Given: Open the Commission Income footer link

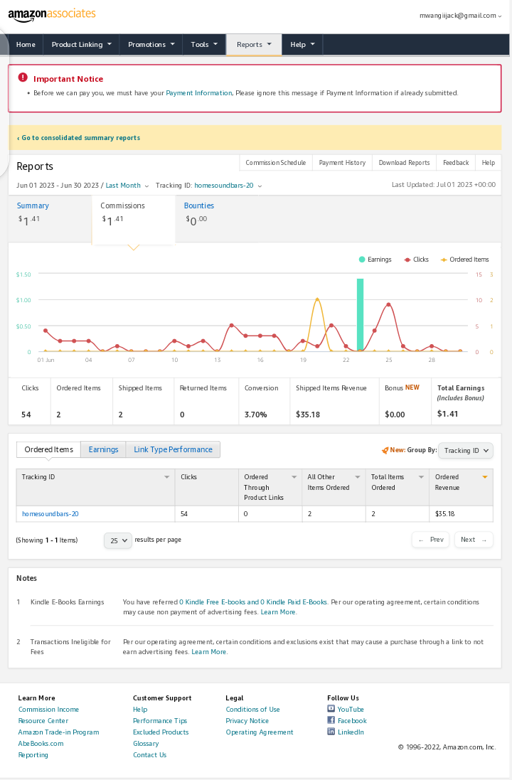Looking at the screenshot, I should [x=49, y=710].
